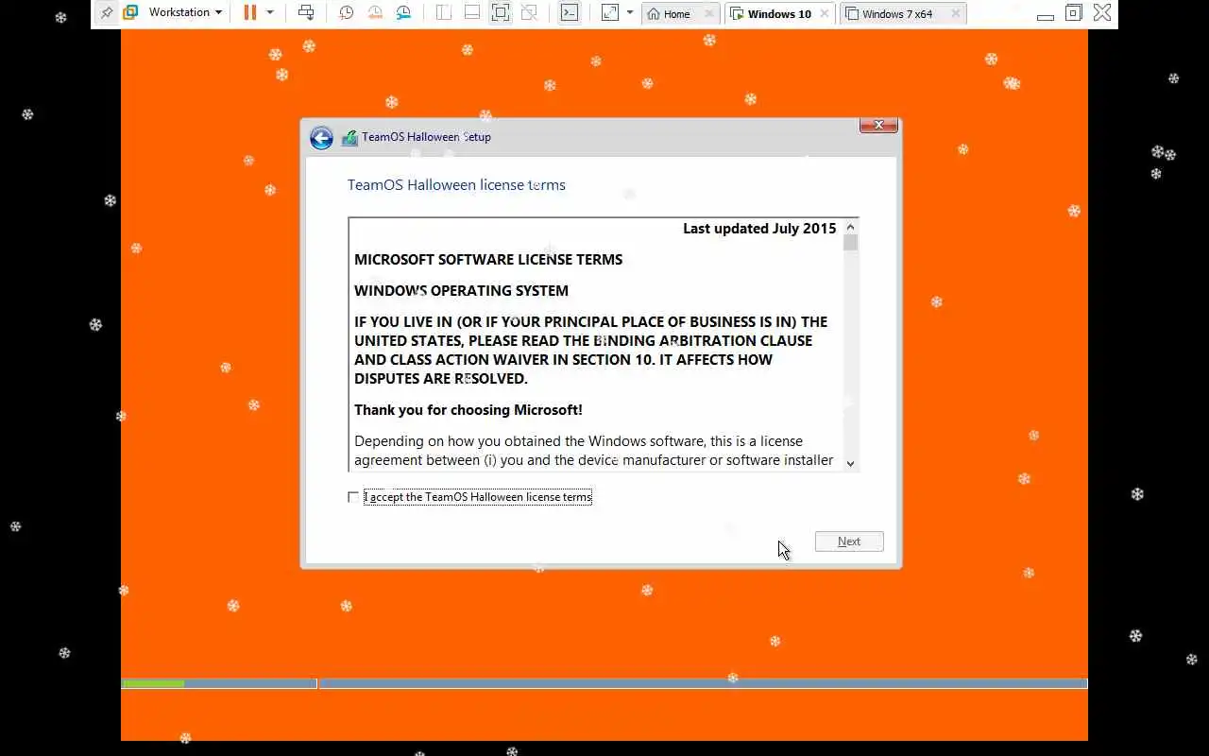
Task: Click the license scrollbar thumb
Action: [850, 243]
